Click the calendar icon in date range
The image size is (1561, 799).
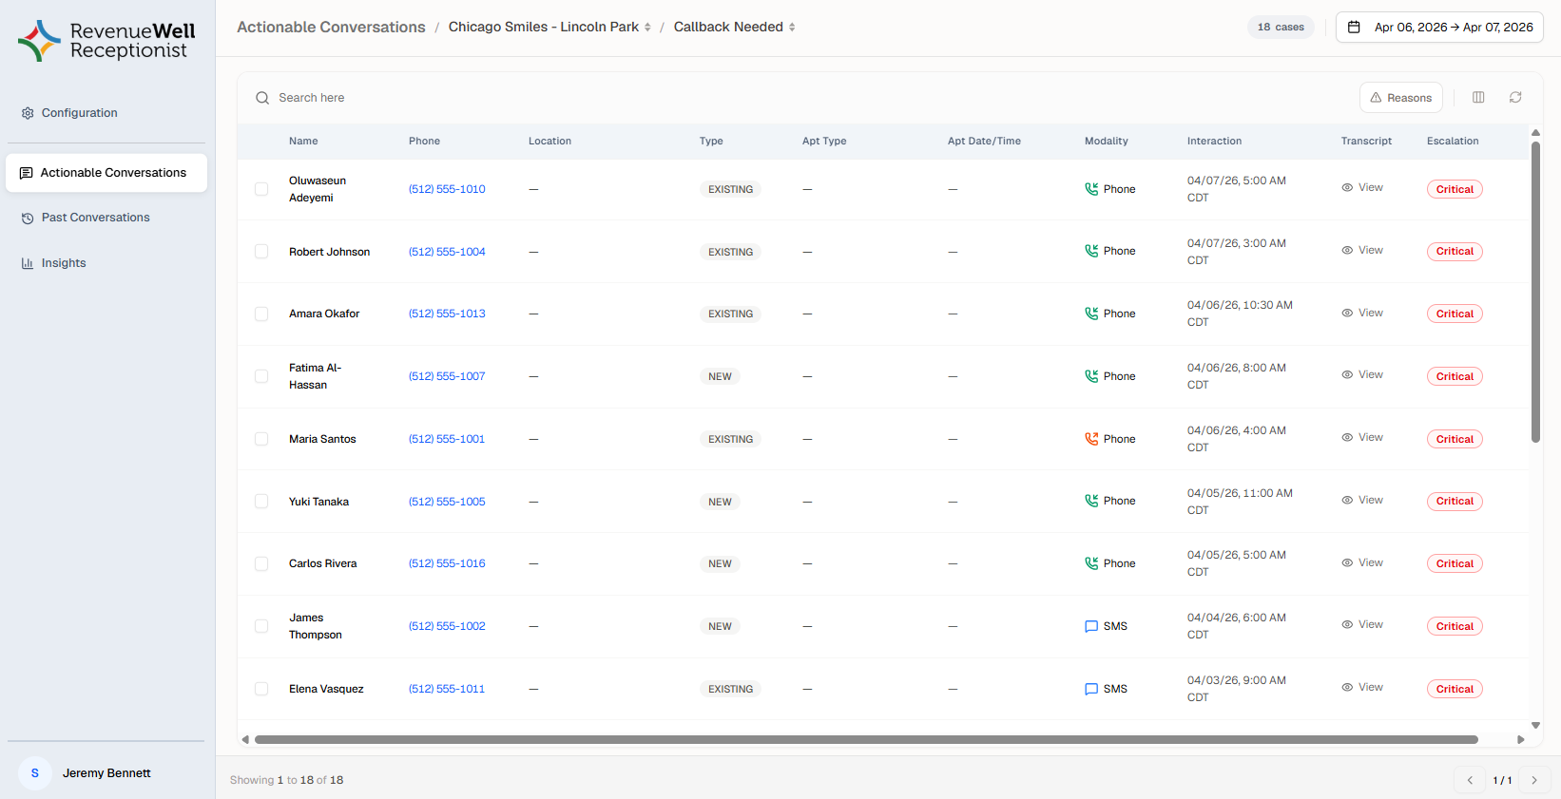1355,27
